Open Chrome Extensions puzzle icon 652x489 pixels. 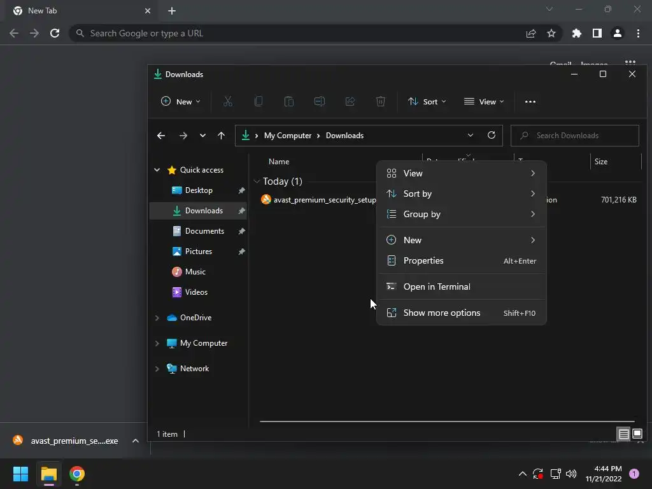[x=577, y=33]
